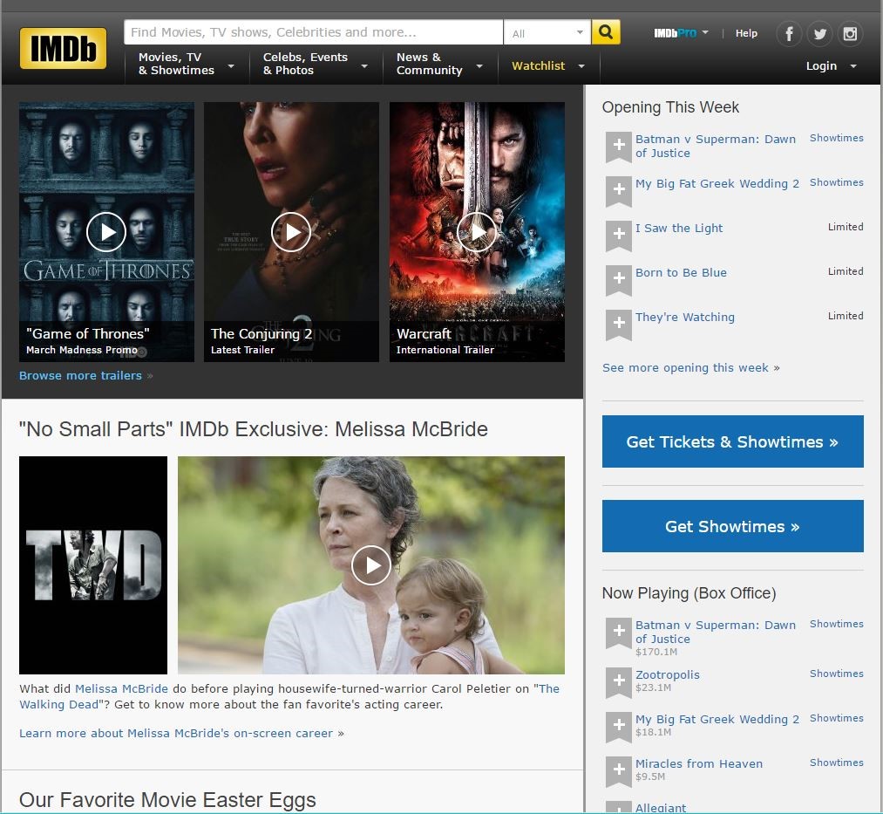View Showtimes for Opening This Week My Big Fat Greek Wedding 2
The width and height of the screenshot is (883, 814).
[x=836, y=182]
